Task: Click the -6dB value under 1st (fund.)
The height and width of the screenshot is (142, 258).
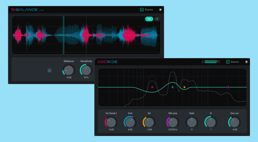Action: (111, 129)
